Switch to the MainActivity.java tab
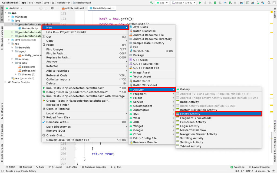This screenshot has height=173, width=277. coord(102,8)
